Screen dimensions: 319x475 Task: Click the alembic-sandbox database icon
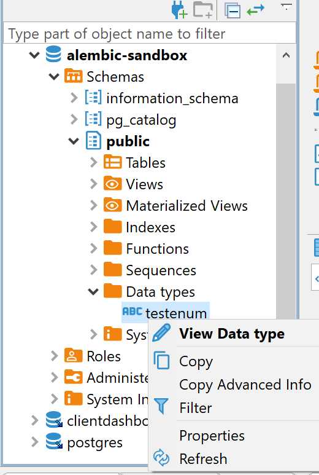[x=53, y=55]
